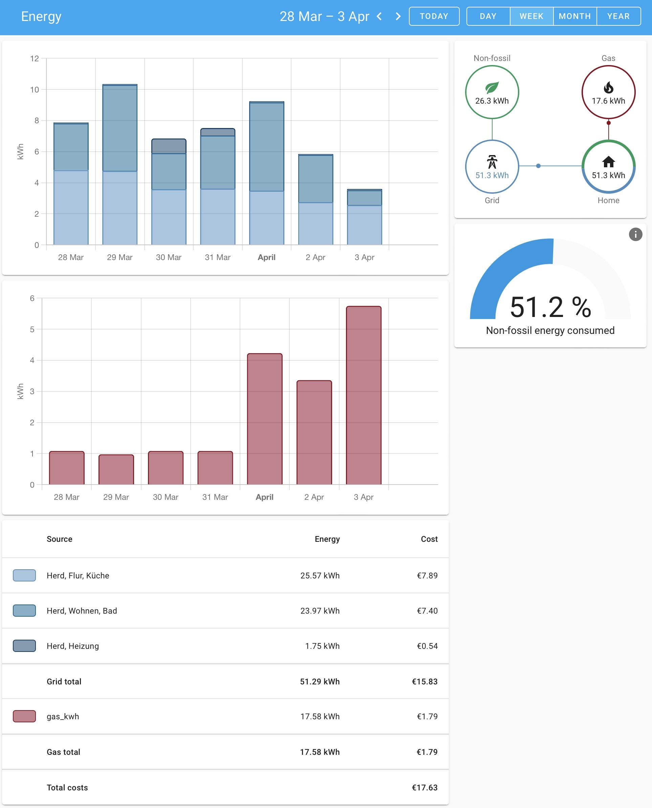Click the Non-fossil leaf icon circle

[x=492, y=92]
